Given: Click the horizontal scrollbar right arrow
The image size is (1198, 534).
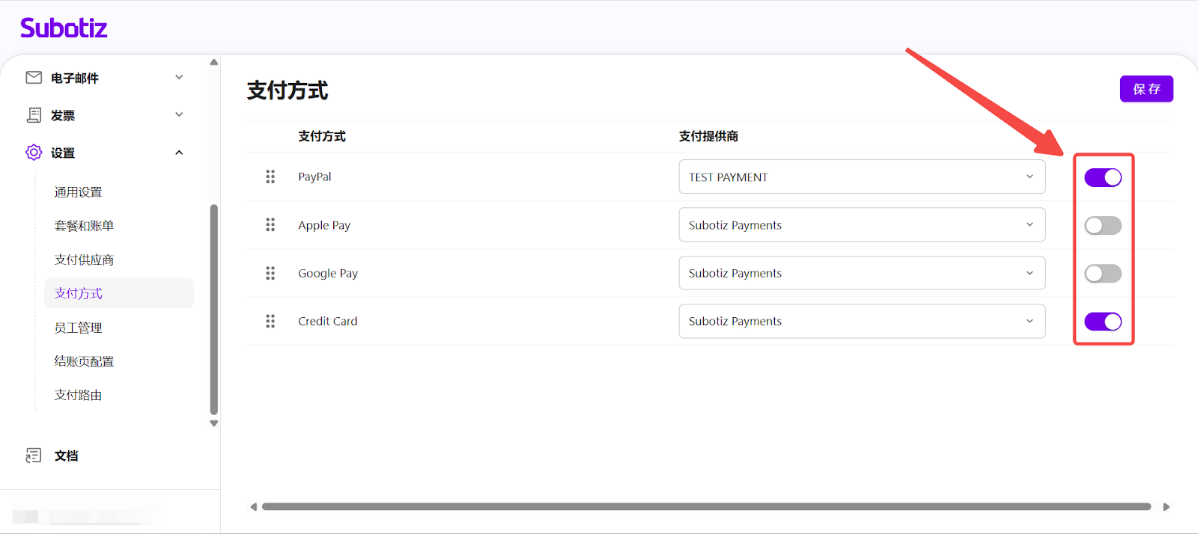Looking at the screenshot, I should pyautogui.click(x=1166, y=507).
